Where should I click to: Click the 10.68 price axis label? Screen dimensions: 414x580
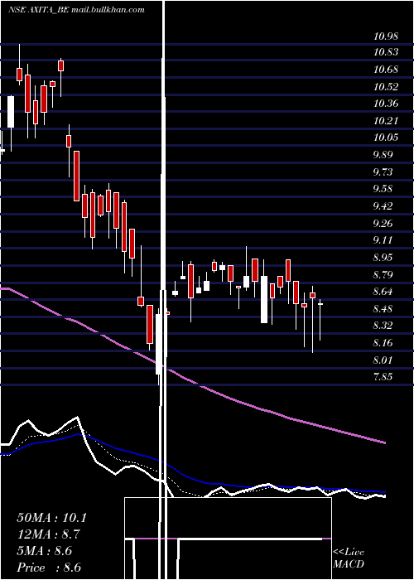[386, 70]
